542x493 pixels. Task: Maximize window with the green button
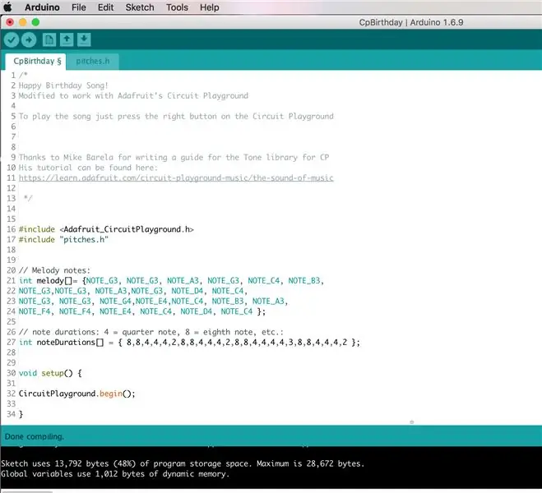35,22
